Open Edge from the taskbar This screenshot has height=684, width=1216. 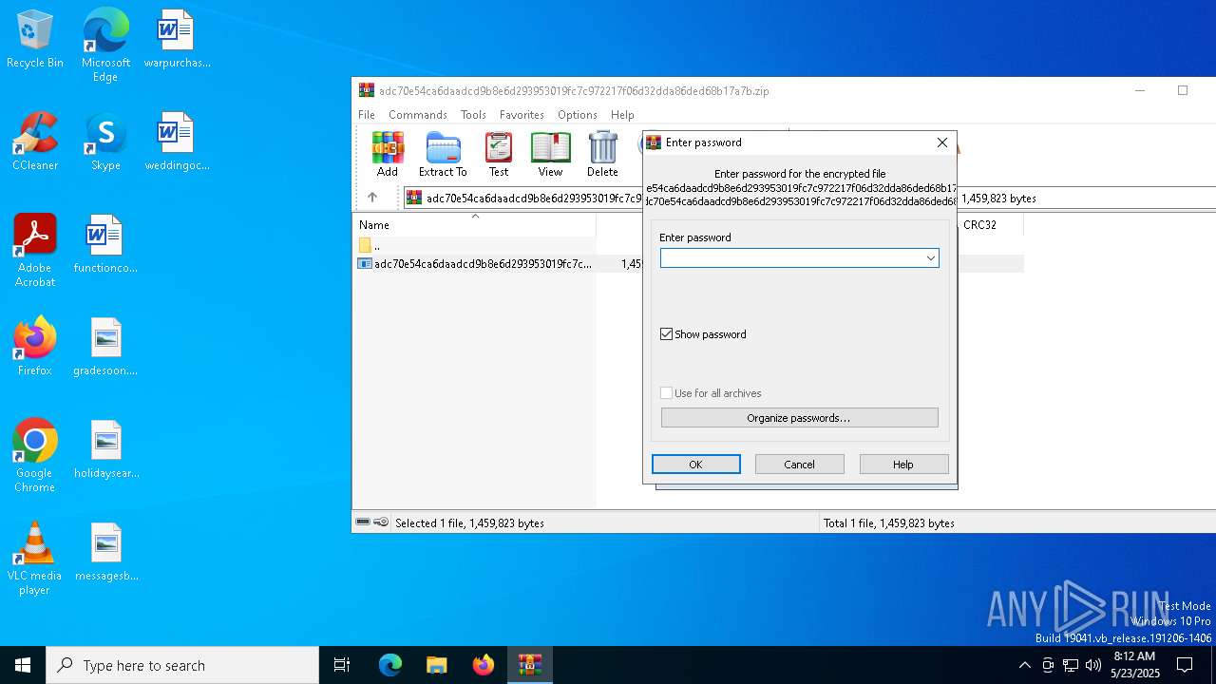tap(390, 665)
